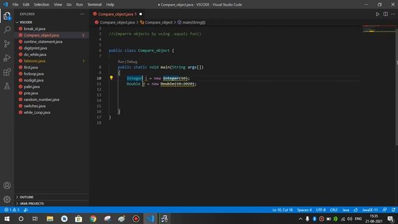The image size is (398, 224).
Task: Click the Run Java play button
Action: coord(377,14)
